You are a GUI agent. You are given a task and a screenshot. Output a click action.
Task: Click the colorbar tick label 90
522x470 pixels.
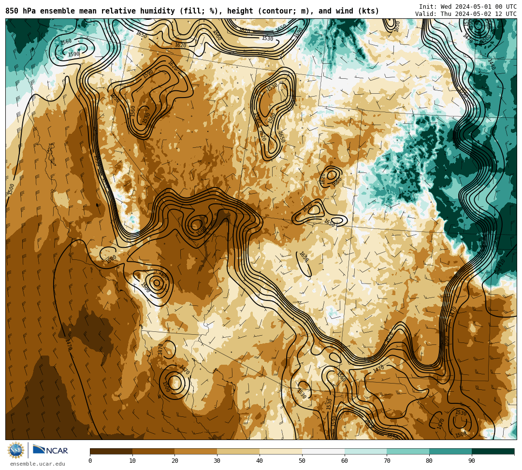(x=472, y=461)
